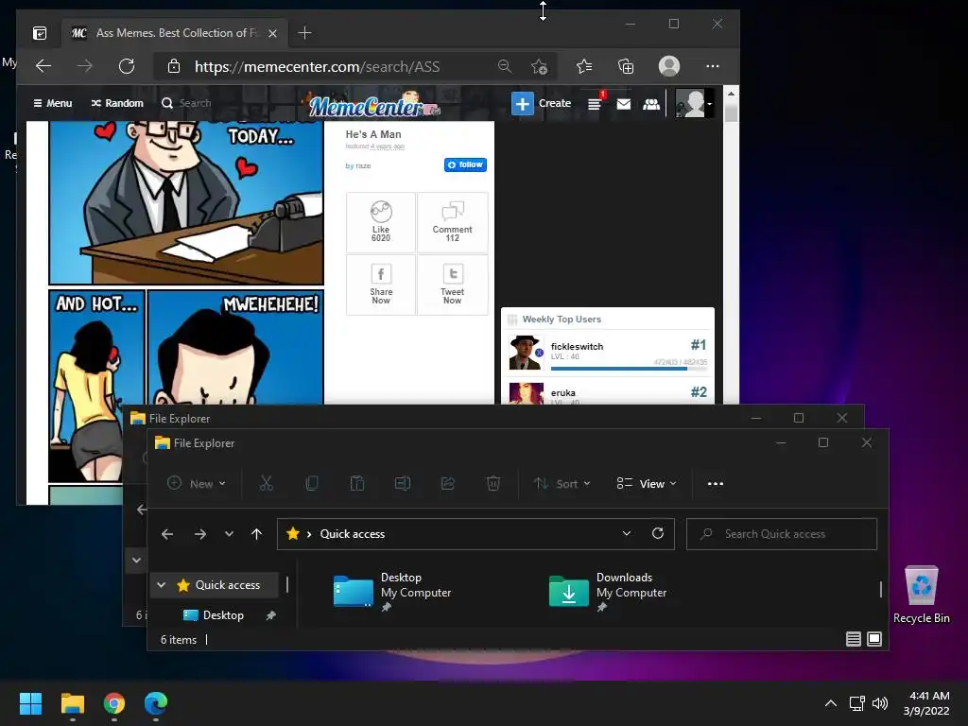Click File Explorer forward navigation arrow
The height and width of the screenshot is (726, 968).
coord(200,534)
